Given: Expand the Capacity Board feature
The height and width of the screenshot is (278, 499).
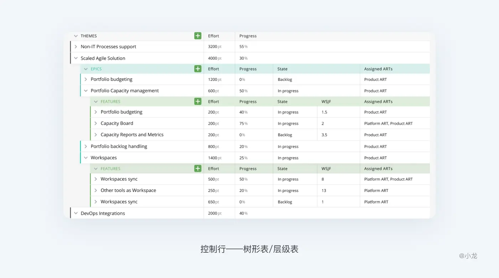Looking at the screenshot, I should pos(96,124).
